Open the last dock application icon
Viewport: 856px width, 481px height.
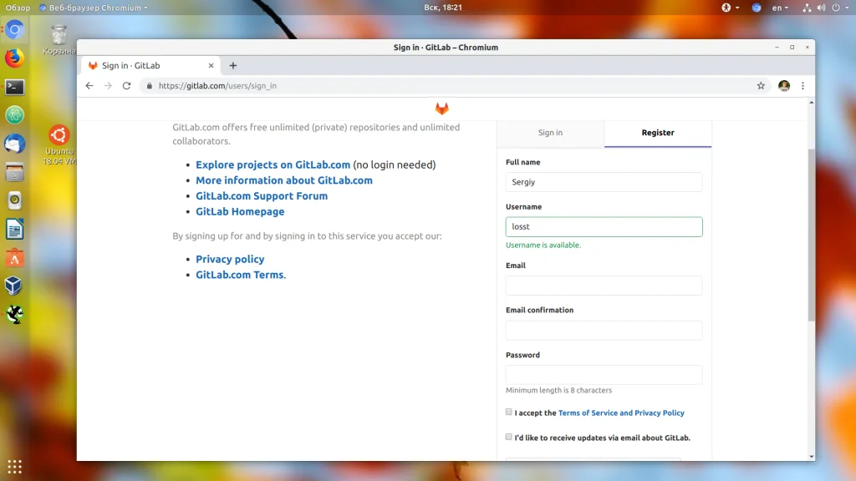pyautogui.click(x=15, y=314)
